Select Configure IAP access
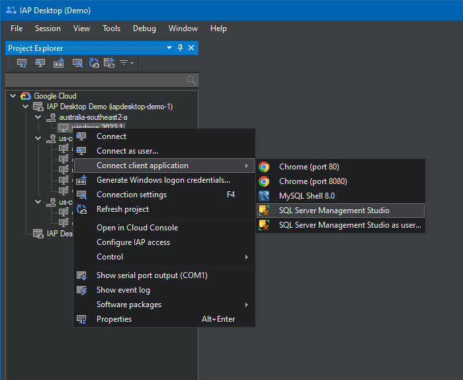Image resolution: width=463 pixels, height=380 pixels. coord(164,242)
